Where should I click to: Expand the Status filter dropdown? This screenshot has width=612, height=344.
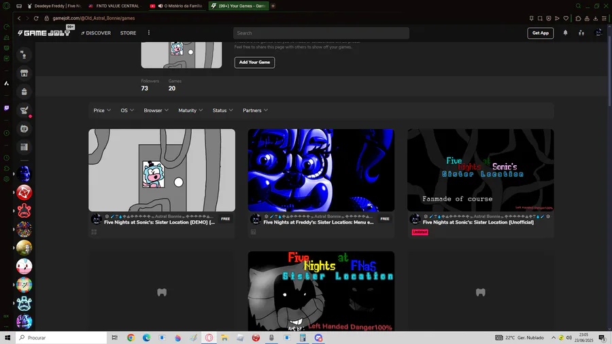(223, 110)
